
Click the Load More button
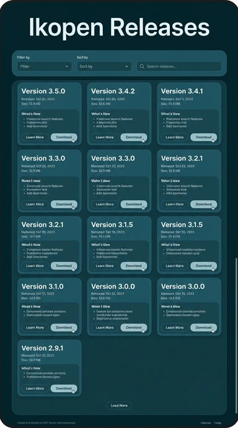click(119, 406)
